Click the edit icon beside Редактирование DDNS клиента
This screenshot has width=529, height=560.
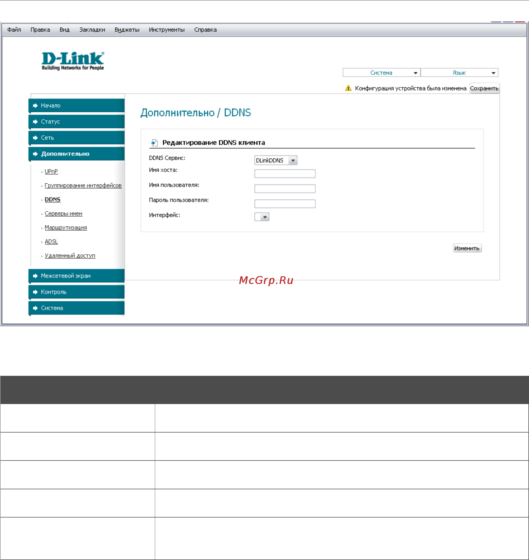click(x=154, y=143)
